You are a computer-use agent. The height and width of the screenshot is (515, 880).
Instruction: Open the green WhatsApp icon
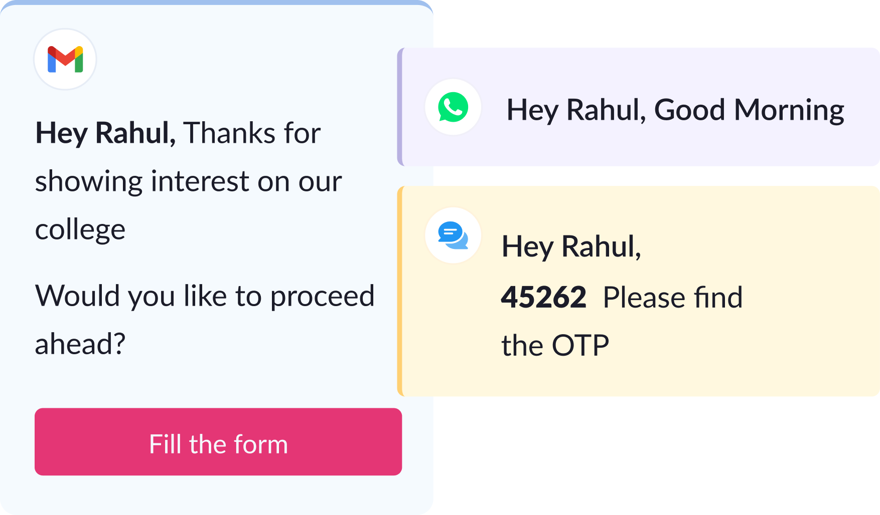(453, 107)
